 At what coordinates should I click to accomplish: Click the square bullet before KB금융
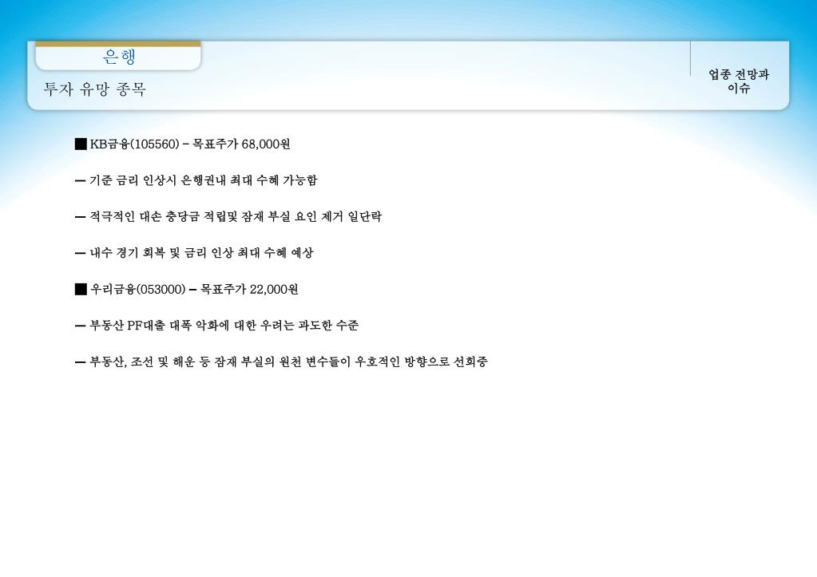click(x=81, y=144)
